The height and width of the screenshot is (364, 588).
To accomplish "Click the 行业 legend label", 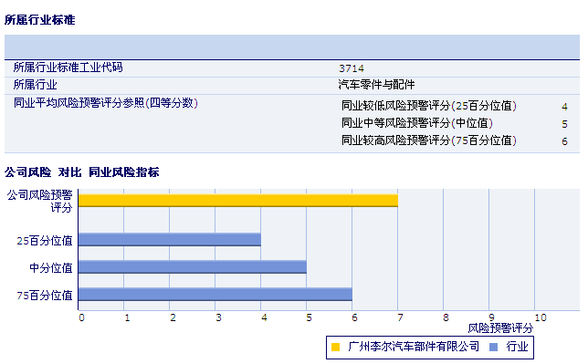I will coord(517,347).
